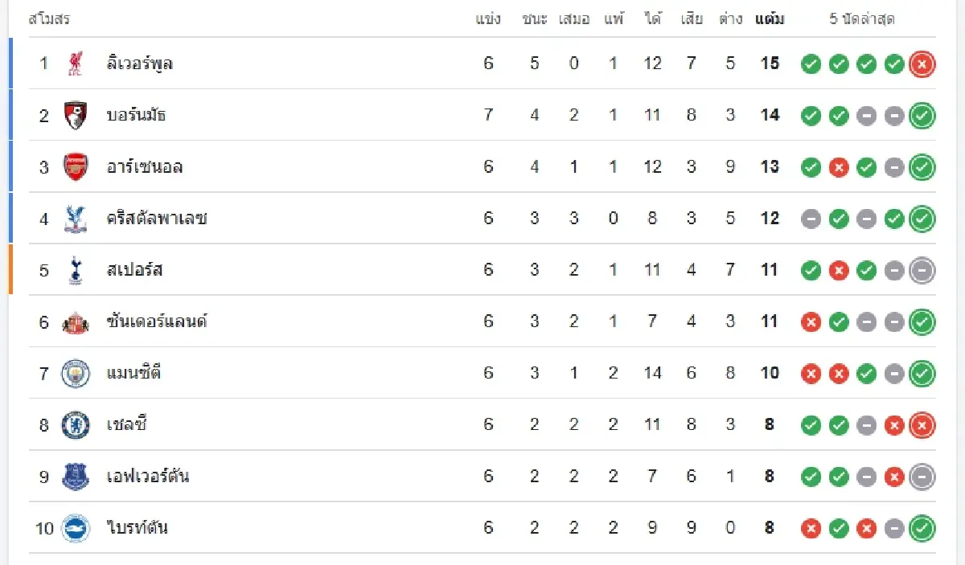Click the สโมสร club column header
965x565 pixels.
pos(49,19)
